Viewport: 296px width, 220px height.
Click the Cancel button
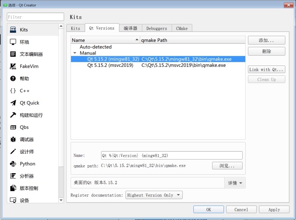241,209
